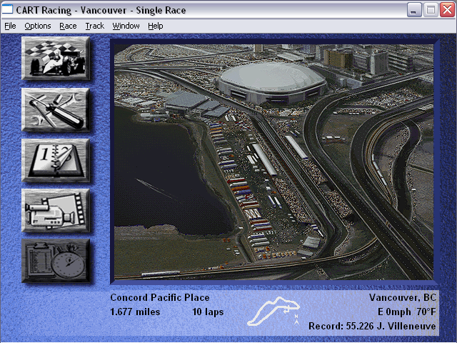Click the track outline map icon
The height and width of the screenshot is (343, 457).
(273, 311)
